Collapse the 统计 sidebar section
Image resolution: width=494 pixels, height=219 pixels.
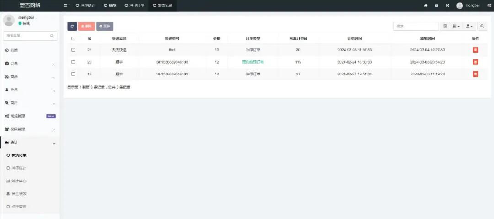[x=30, y=143]
